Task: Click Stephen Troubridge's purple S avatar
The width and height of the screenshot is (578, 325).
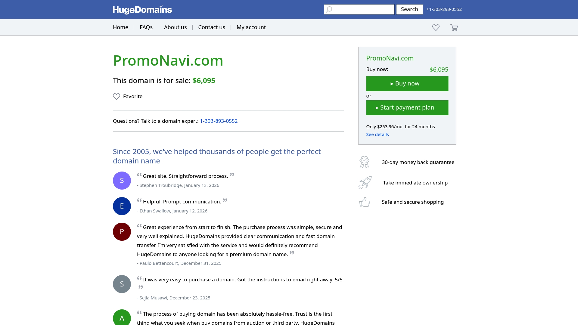Action: (122, 181)
